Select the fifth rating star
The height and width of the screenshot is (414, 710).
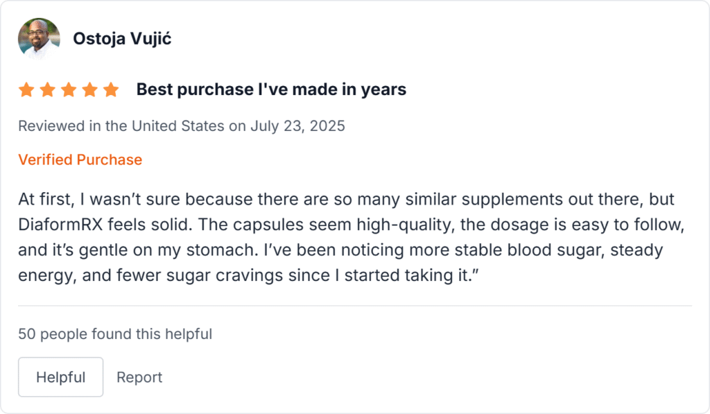(111, 90)
